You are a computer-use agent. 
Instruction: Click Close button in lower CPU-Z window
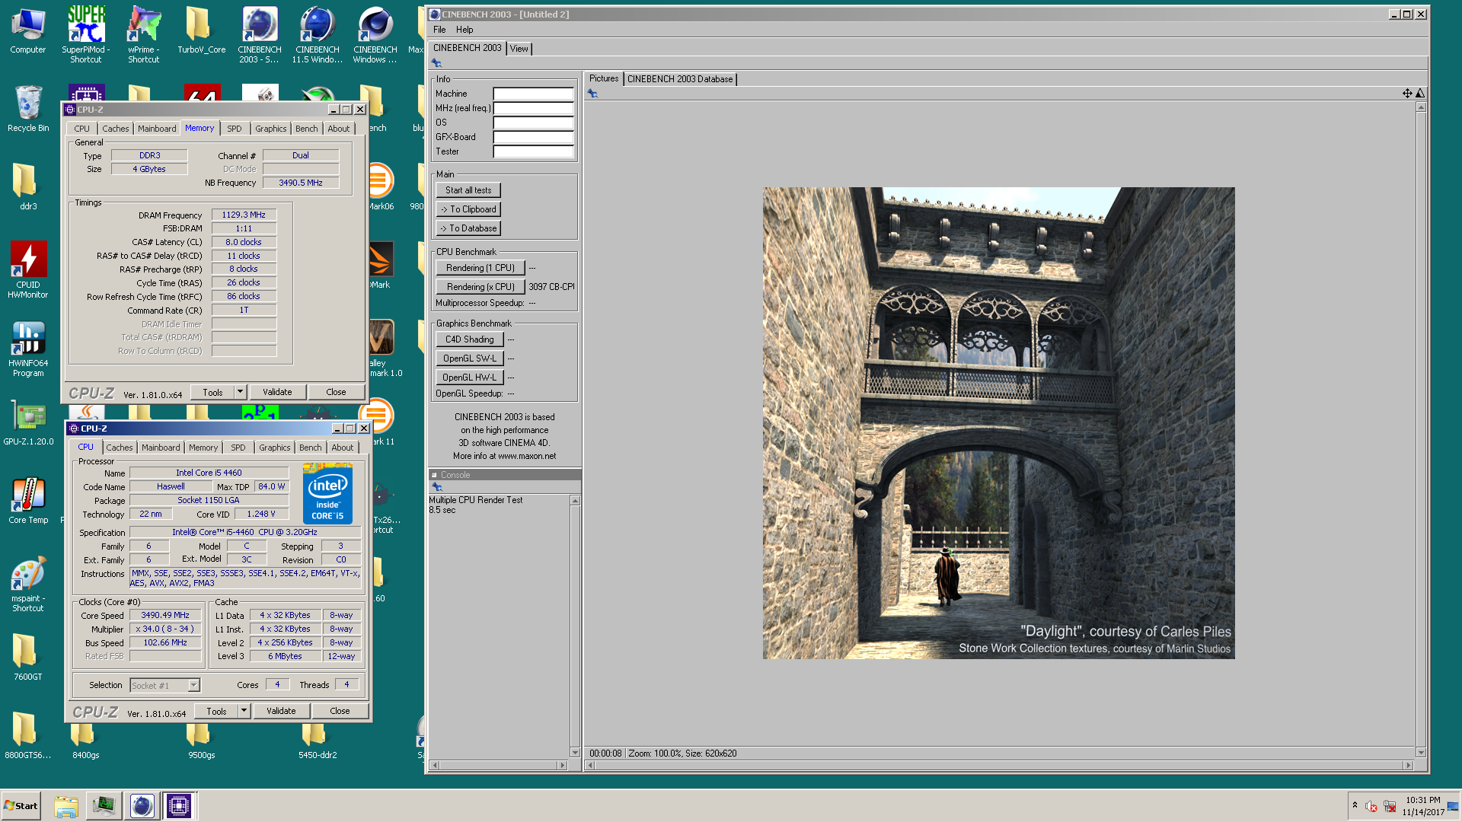[x=340, y=711]
